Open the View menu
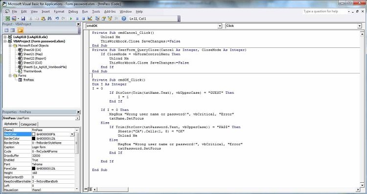Image resolution: width=367 pixels, height=194 pixels. [x=34, y=11]
